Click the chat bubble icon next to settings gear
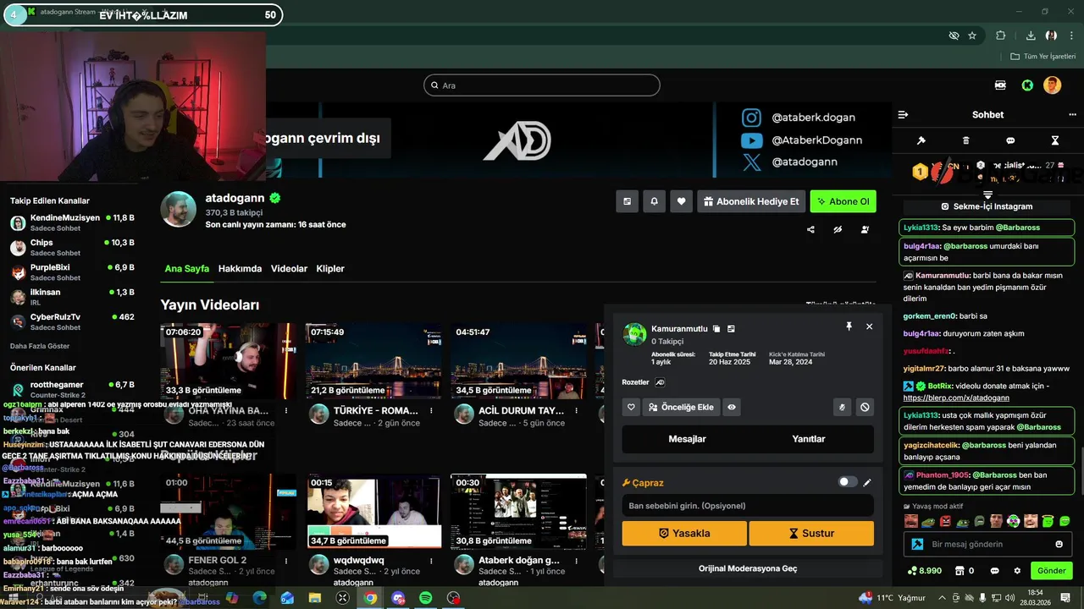The image size is (1084, 609). point(995,571)
